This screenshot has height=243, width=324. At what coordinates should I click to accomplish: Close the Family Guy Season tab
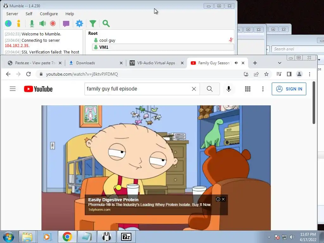click(x=243, y=63)
